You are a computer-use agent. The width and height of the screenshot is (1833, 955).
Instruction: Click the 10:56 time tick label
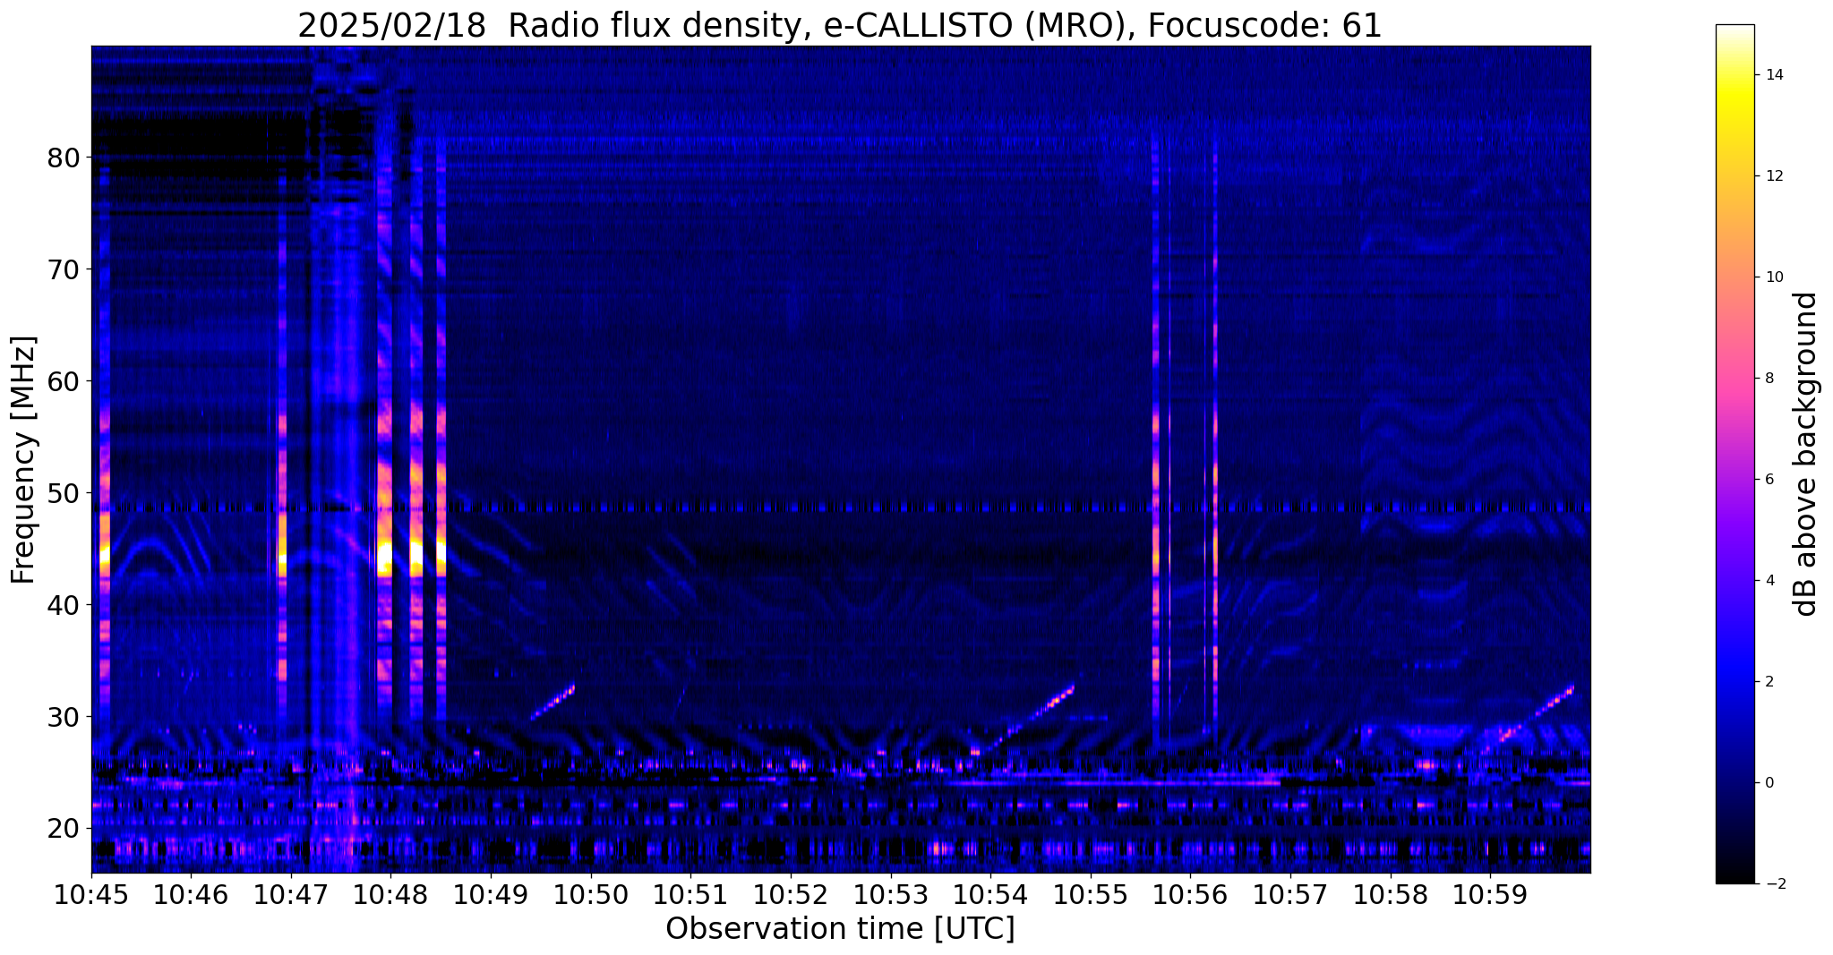point(1191,895)
